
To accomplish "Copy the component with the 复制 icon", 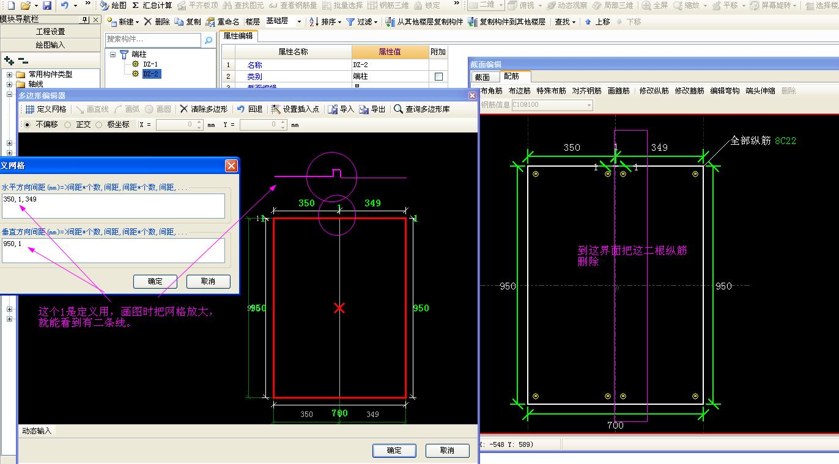I will pos(188,21).
